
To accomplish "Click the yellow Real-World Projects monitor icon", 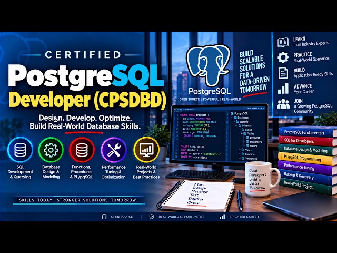I will click(146, 150).
